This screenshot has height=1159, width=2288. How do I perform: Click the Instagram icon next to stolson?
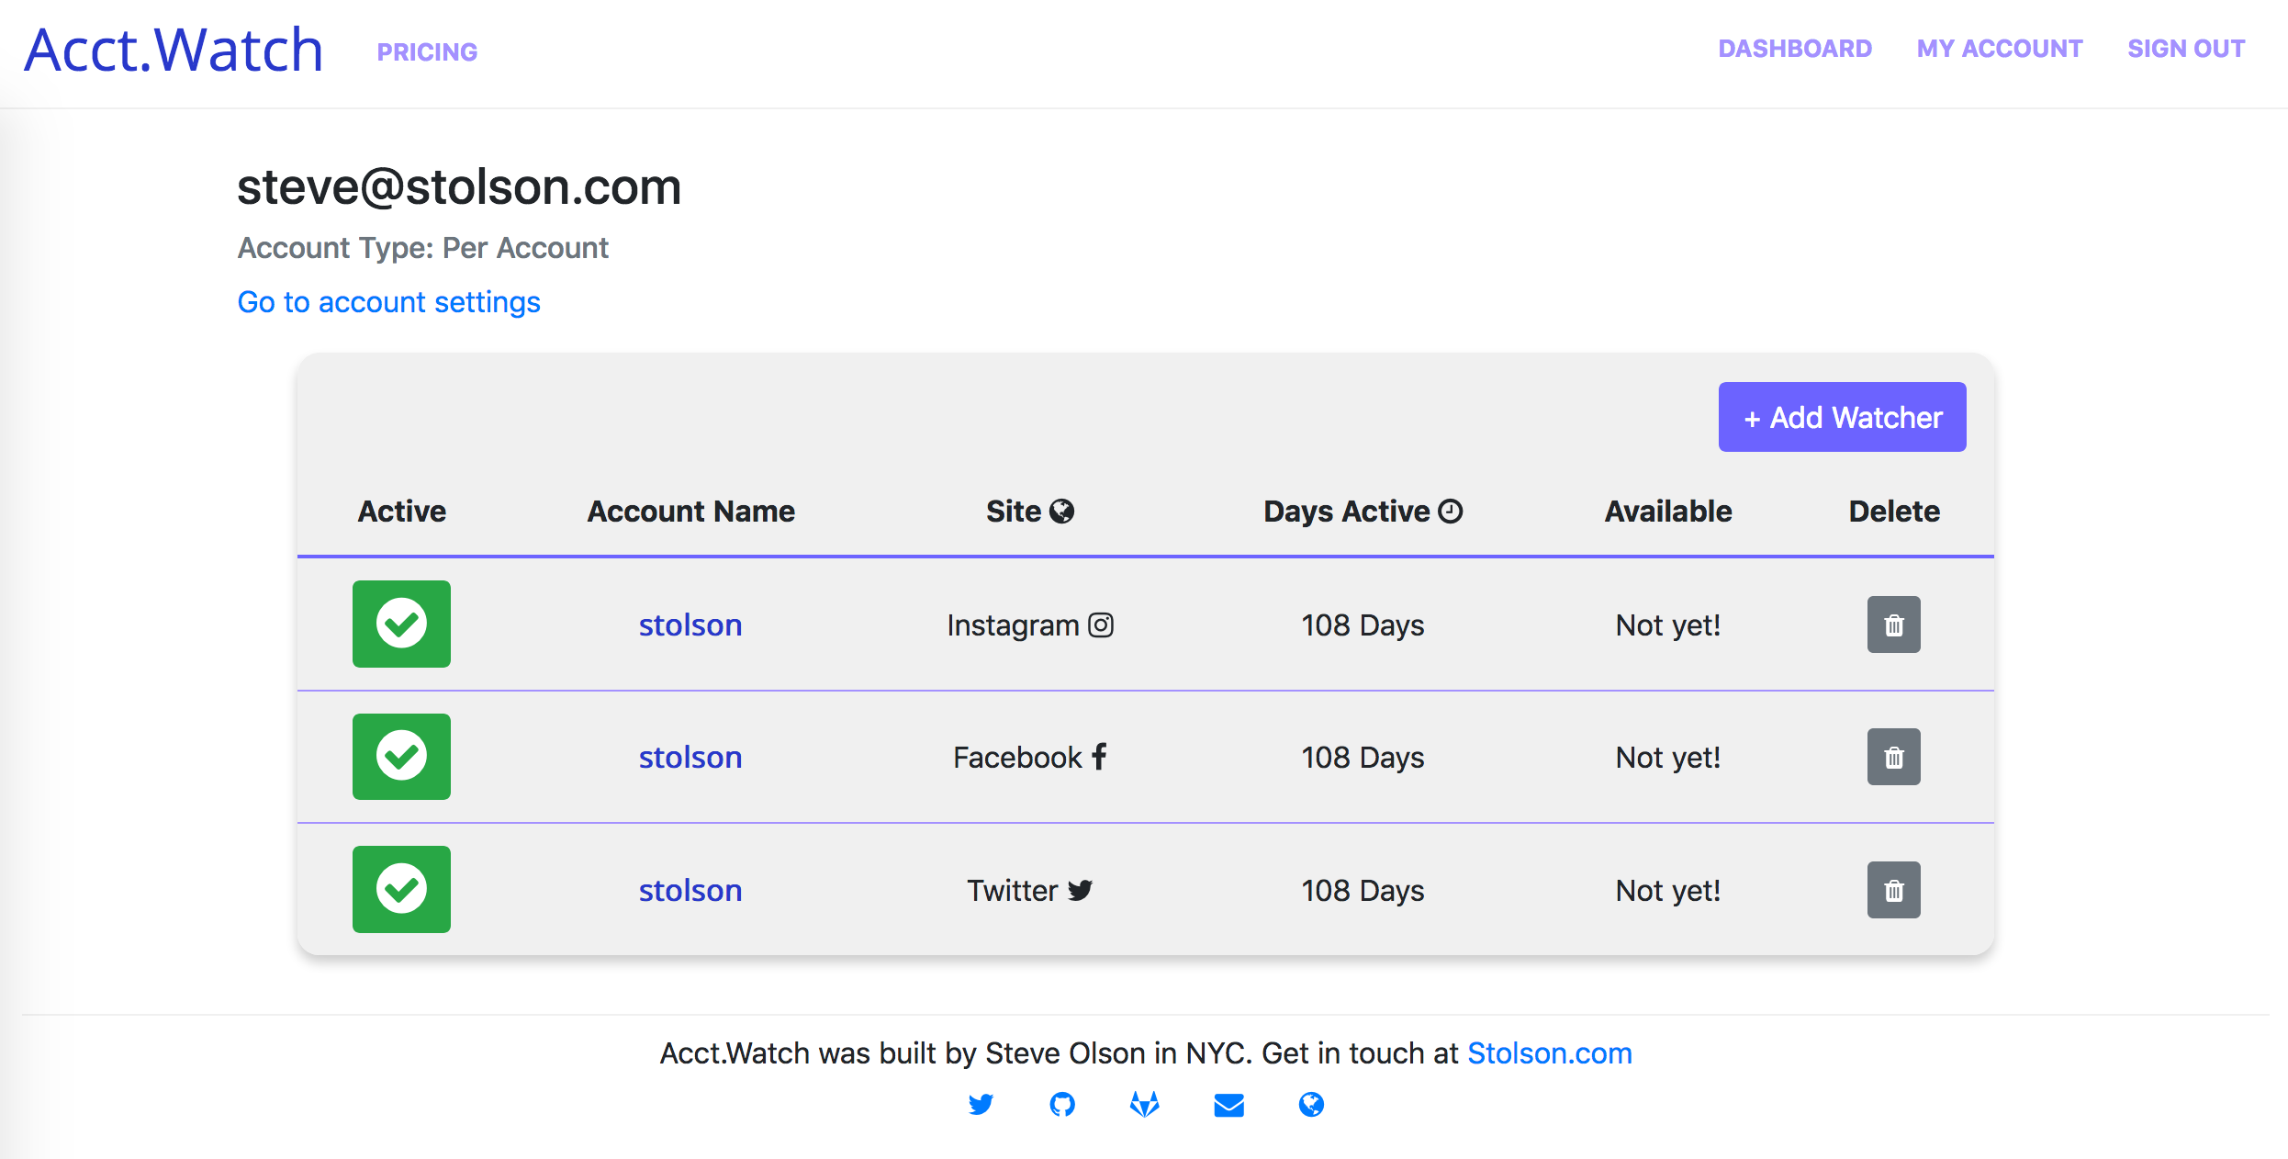pyautogui.click(x=1100, y=625)
